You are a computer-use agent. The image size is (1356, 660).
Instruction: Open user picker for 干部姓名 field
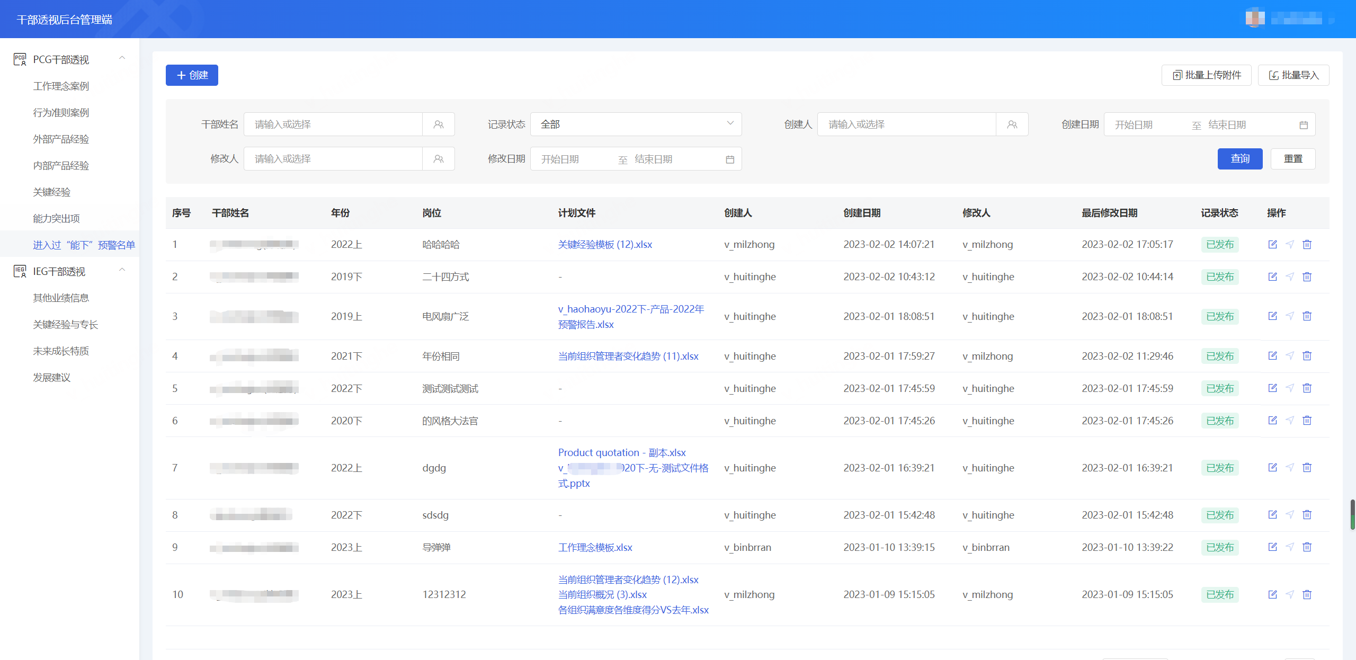[x=439, y=124]
